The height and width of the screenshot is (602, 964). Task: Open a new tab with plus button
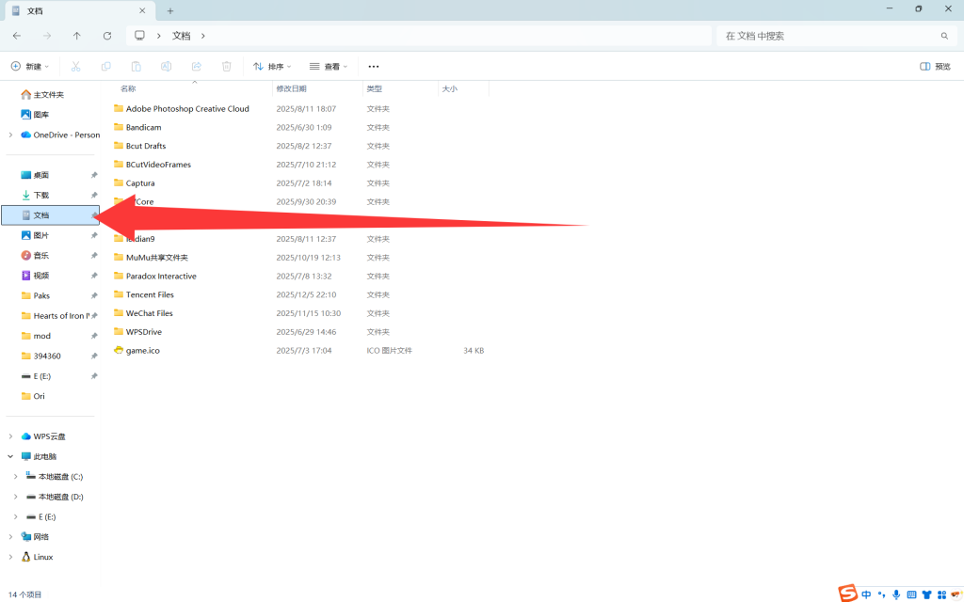point(170,11)
